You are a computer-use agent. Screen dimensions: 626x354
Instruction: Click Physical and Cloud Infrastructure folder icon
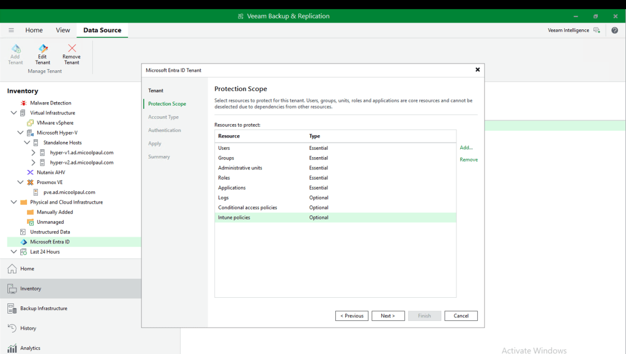click(23, 202)
